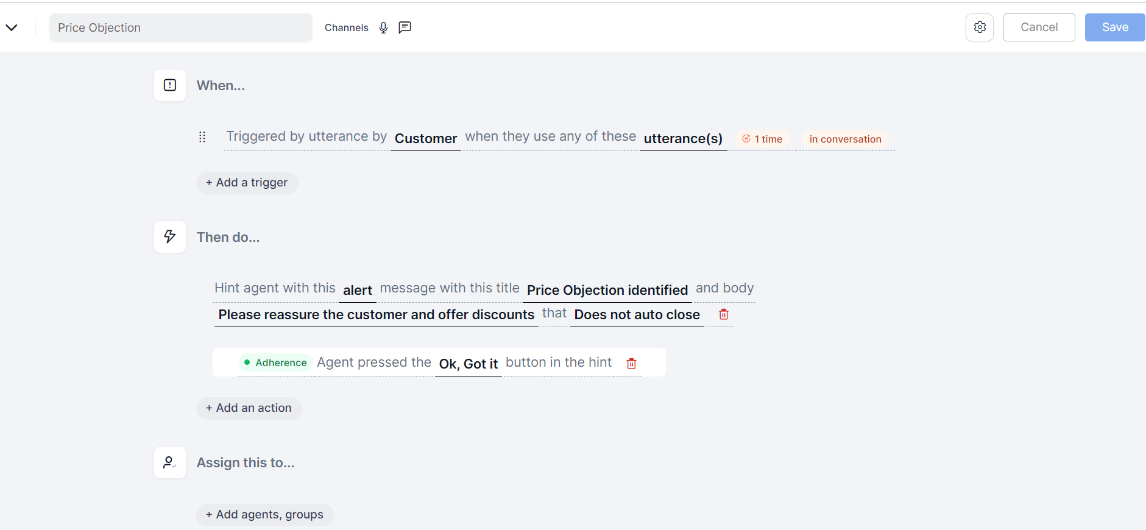This screenshot has width=1146, height=530.
Task: Click Add agents, groups
Action: click(264, 515)
